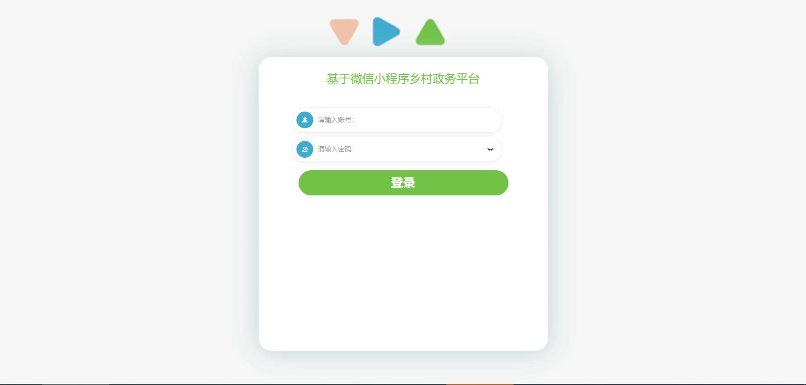
Task: Click the gray segment on the bottom strip
Action: 76,384
